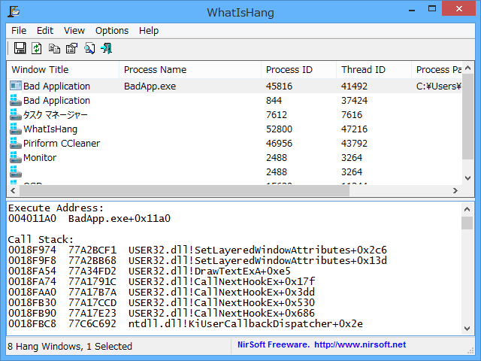Click the Execute Address label
Image resolution: width=481 pixels, height=361 pixels.
tap(56, 208)
